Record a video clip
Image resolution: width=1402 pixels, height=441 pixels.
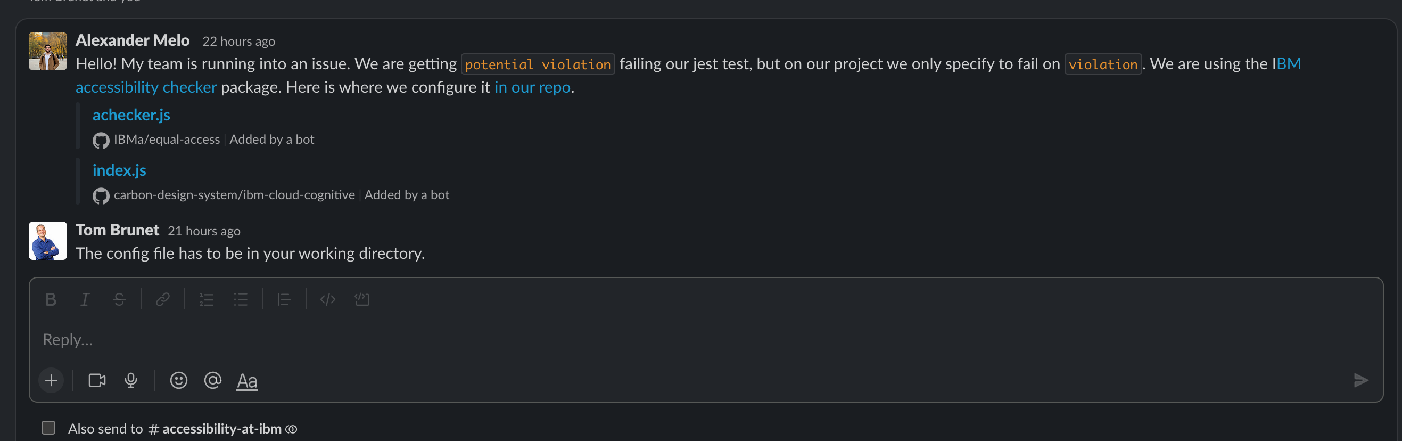tap(96, 380)
